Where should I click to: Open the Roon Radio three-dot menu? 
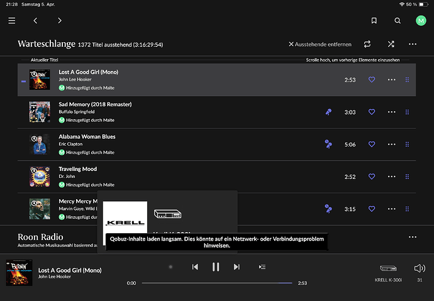click(x=413, y=237)
